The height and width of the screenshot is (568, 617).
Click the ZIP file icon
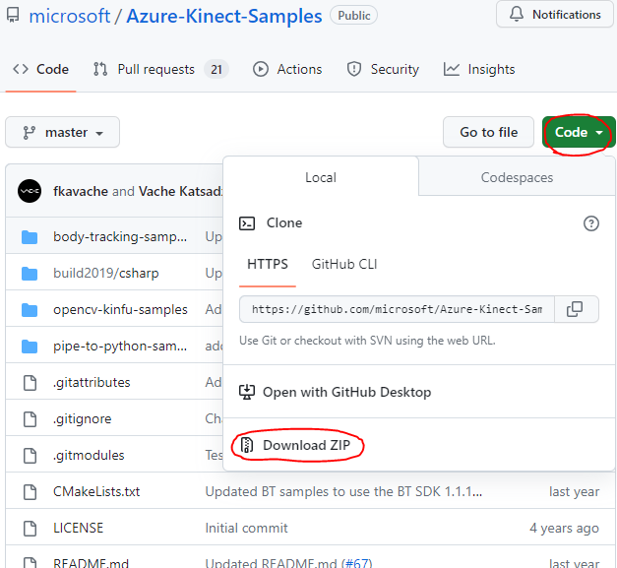pyautogui.click(x=247, y=445)
